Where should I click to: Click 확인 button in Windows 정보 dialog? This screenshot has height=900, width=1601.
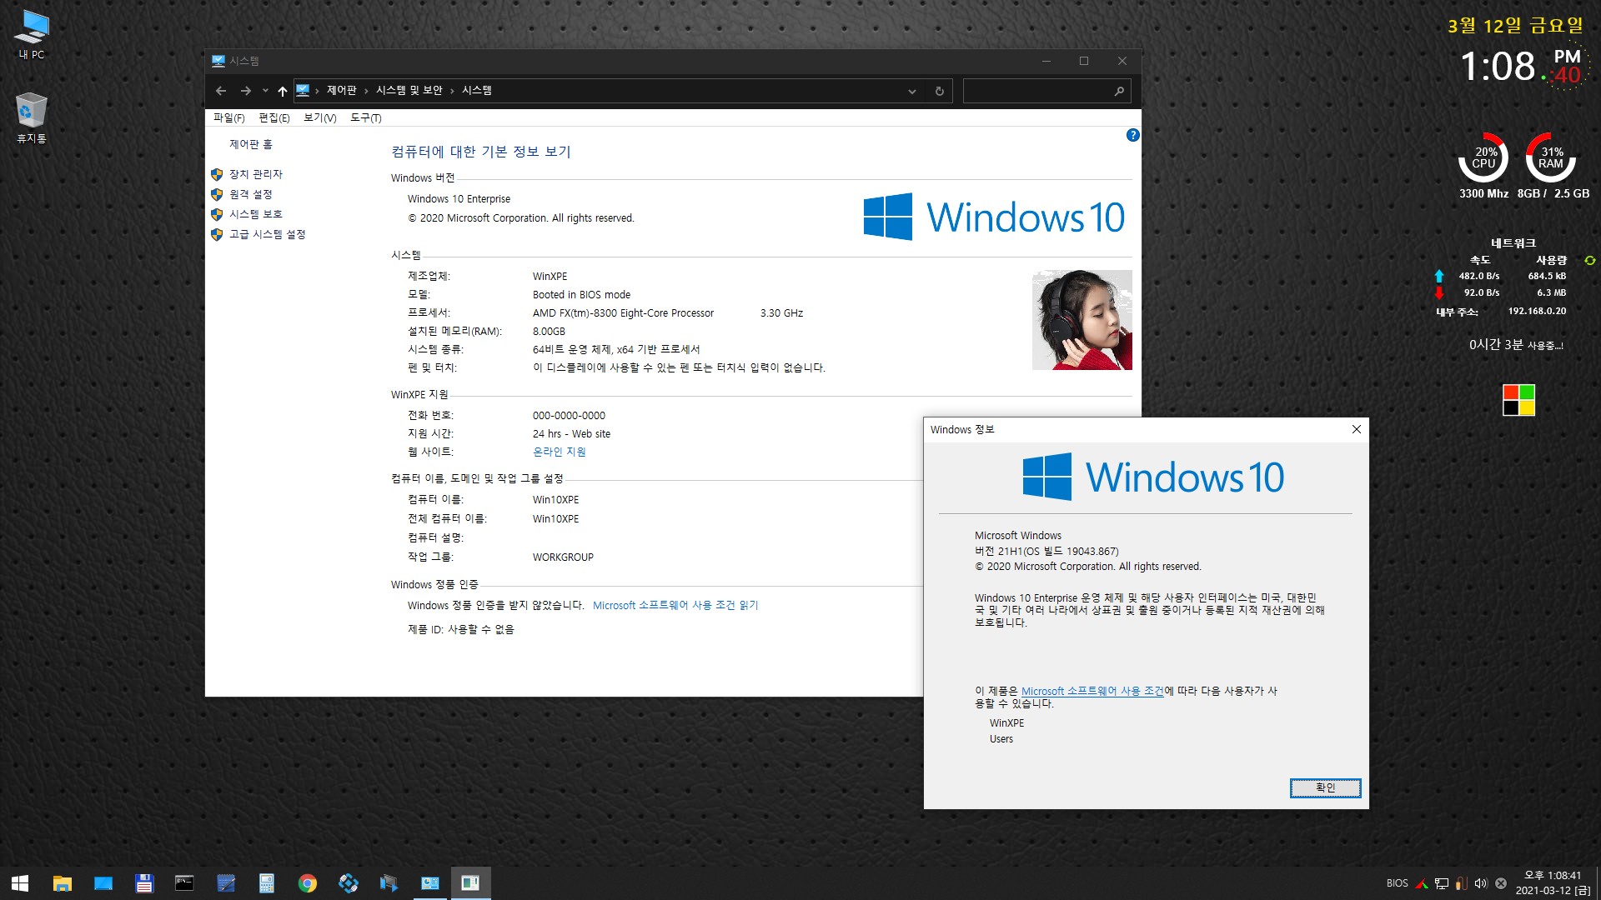coord(1325,787)
